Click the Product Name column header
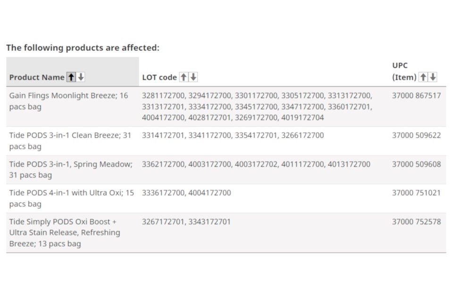Screen dimensions: 453x302 [37, 77]
